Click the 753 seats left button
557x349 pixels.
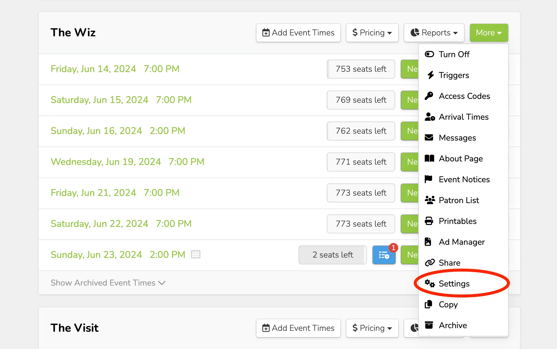(361, 69)
